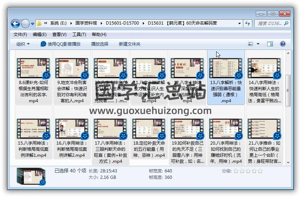Open recent locations dropdown beside Forward arrow
The width and height of the screenshot is (301, 197).
[x=32, y=24]
